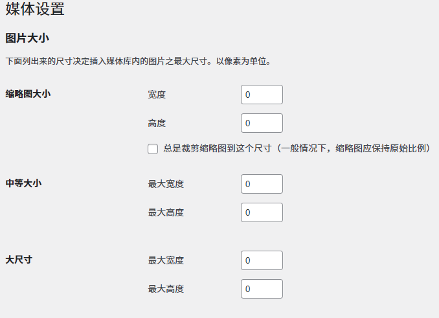The width and height of the screenshot is (439, 318).
Task: Click the 最大高度 label in 中等大小 section
Action: (166, 212)
